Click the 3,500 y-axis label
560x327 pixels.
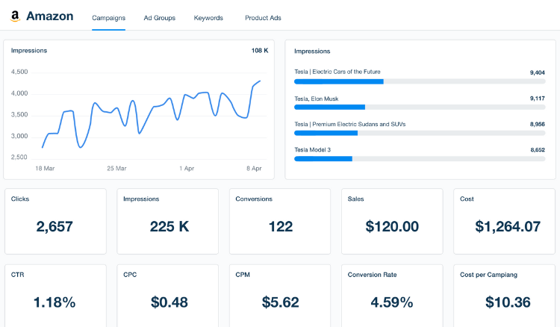click(19, 114)
